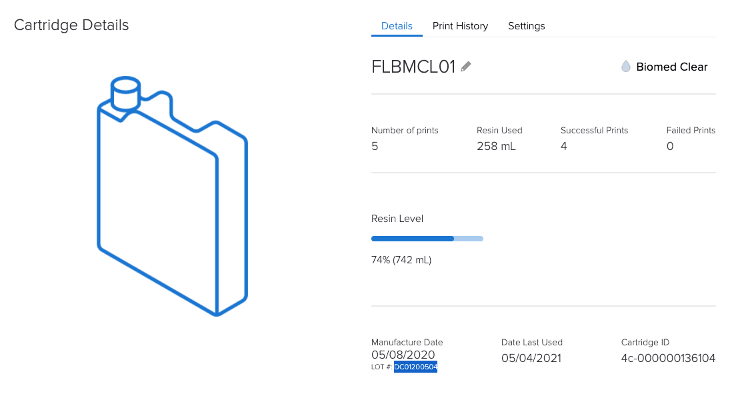
Task: Click the resin droplet icon
Action: click(x=625, y=67)
